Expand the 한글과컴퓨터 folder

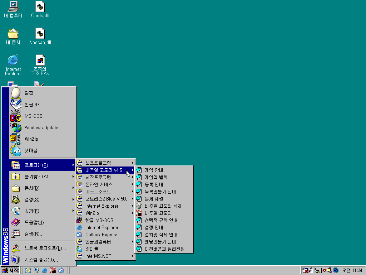[105, 242]
